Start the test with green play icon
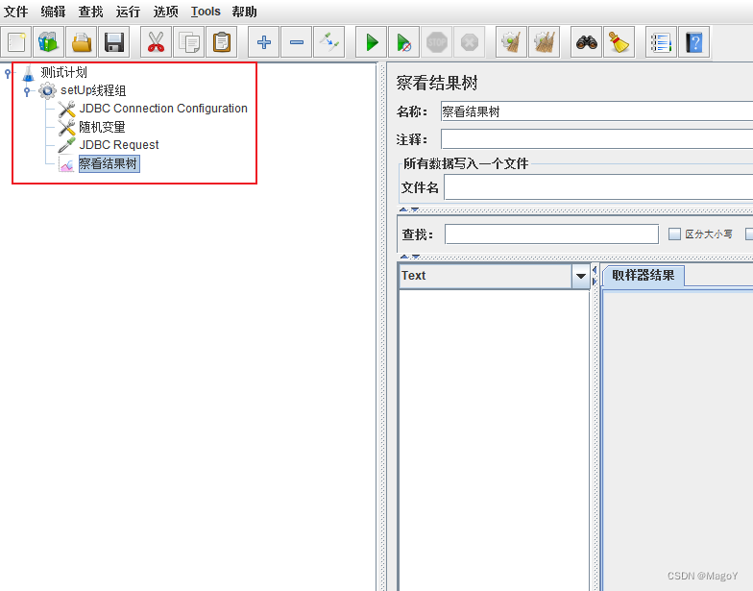This screenshot has height=591, width=753. (371, 42)
